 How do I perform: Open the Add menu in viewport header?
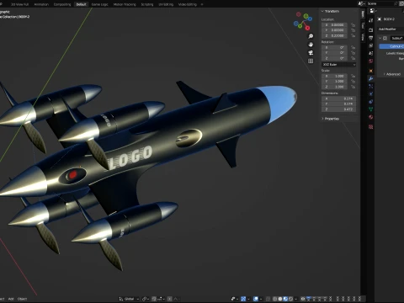[x=11, y=299]
